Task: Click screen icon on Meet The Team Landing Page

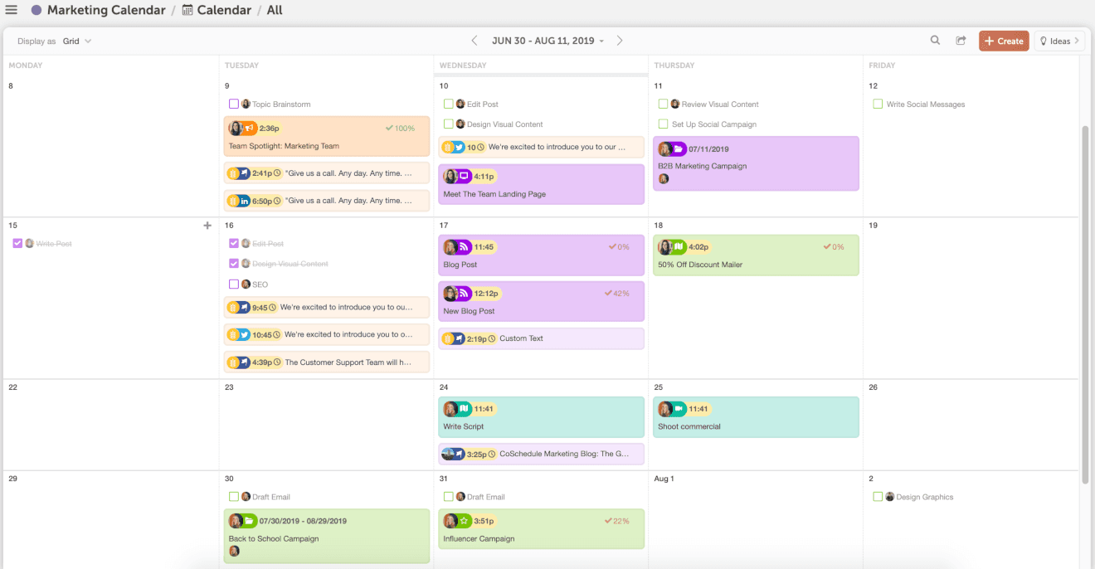Action: click(465, 177)
